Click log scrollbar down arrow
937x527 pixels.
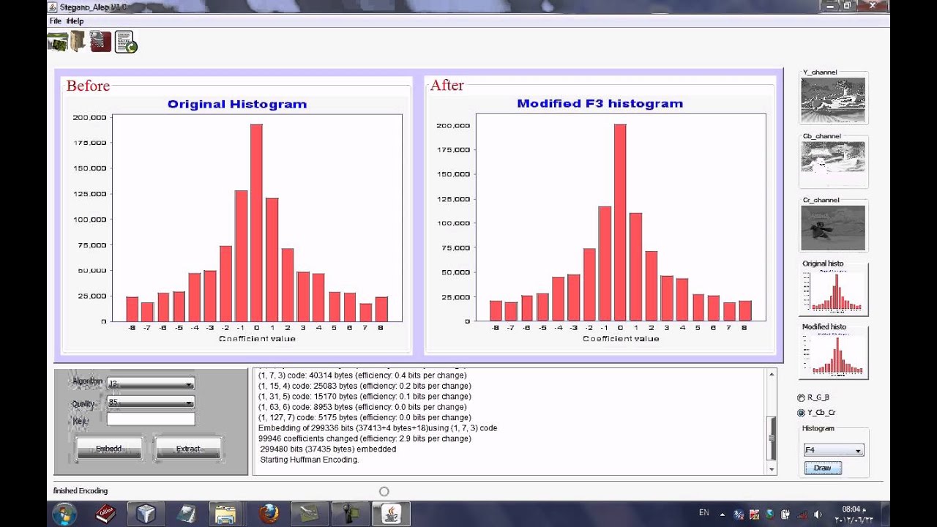coord(771,468)
